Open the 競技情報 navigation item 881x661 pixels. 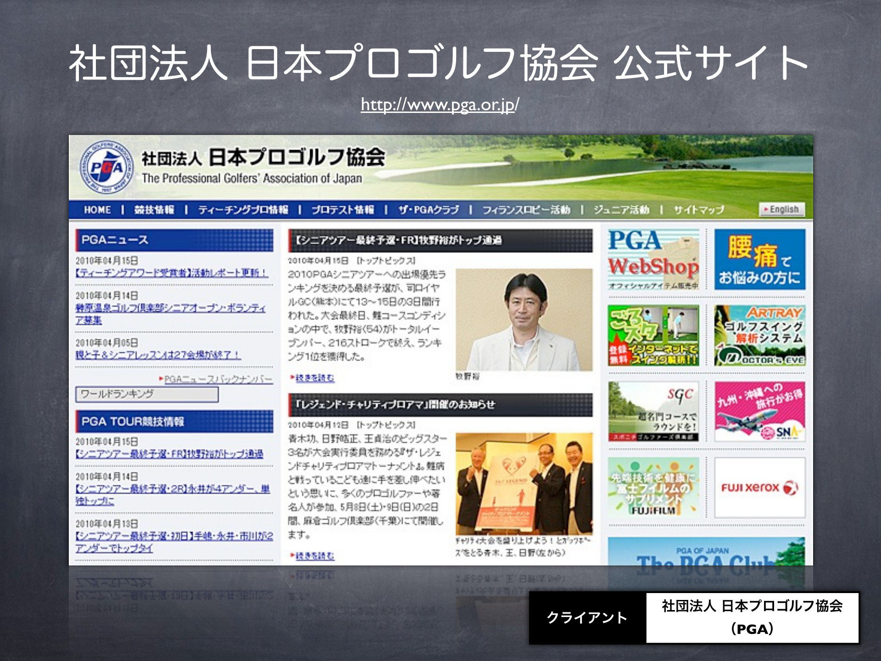point(154,210)
